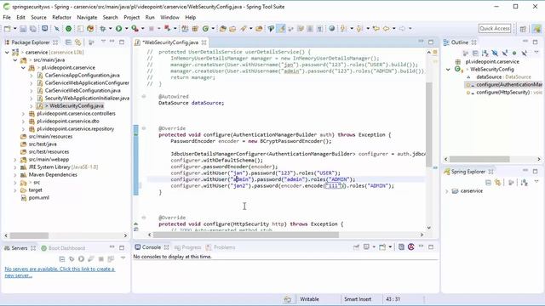
Task: Expand carservice in Spring Explorer
Action: coord(447,190)
